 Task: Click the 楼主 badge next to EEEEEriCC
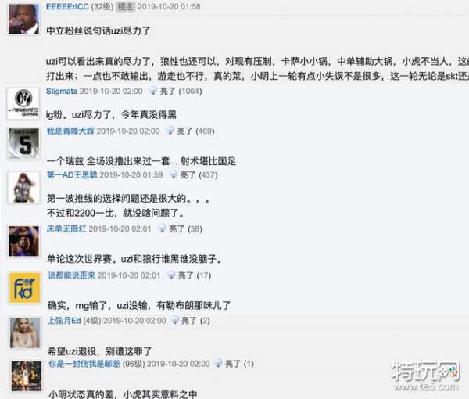point(125,6)
